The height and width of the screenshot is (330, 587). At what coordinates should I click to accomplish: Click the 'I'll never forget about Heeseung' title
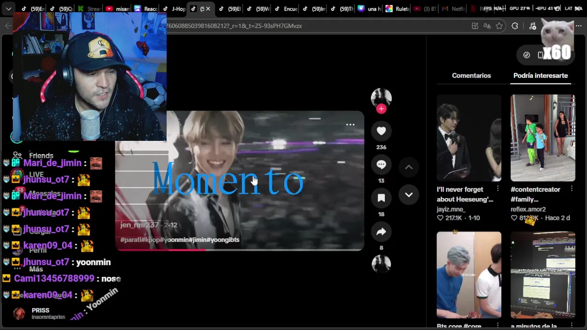coord(465,194)
